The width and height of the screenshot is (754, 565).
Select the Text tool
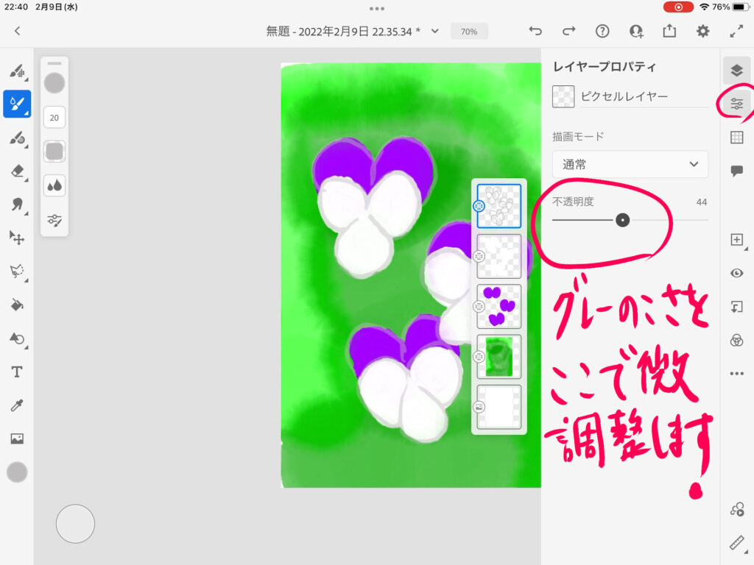pyautogui.click(x=17, y=372)
